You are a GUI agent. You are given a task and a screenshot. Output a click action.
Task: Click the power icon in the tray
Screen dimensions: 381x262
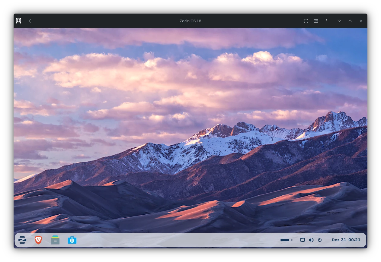[x=320, y=240]
